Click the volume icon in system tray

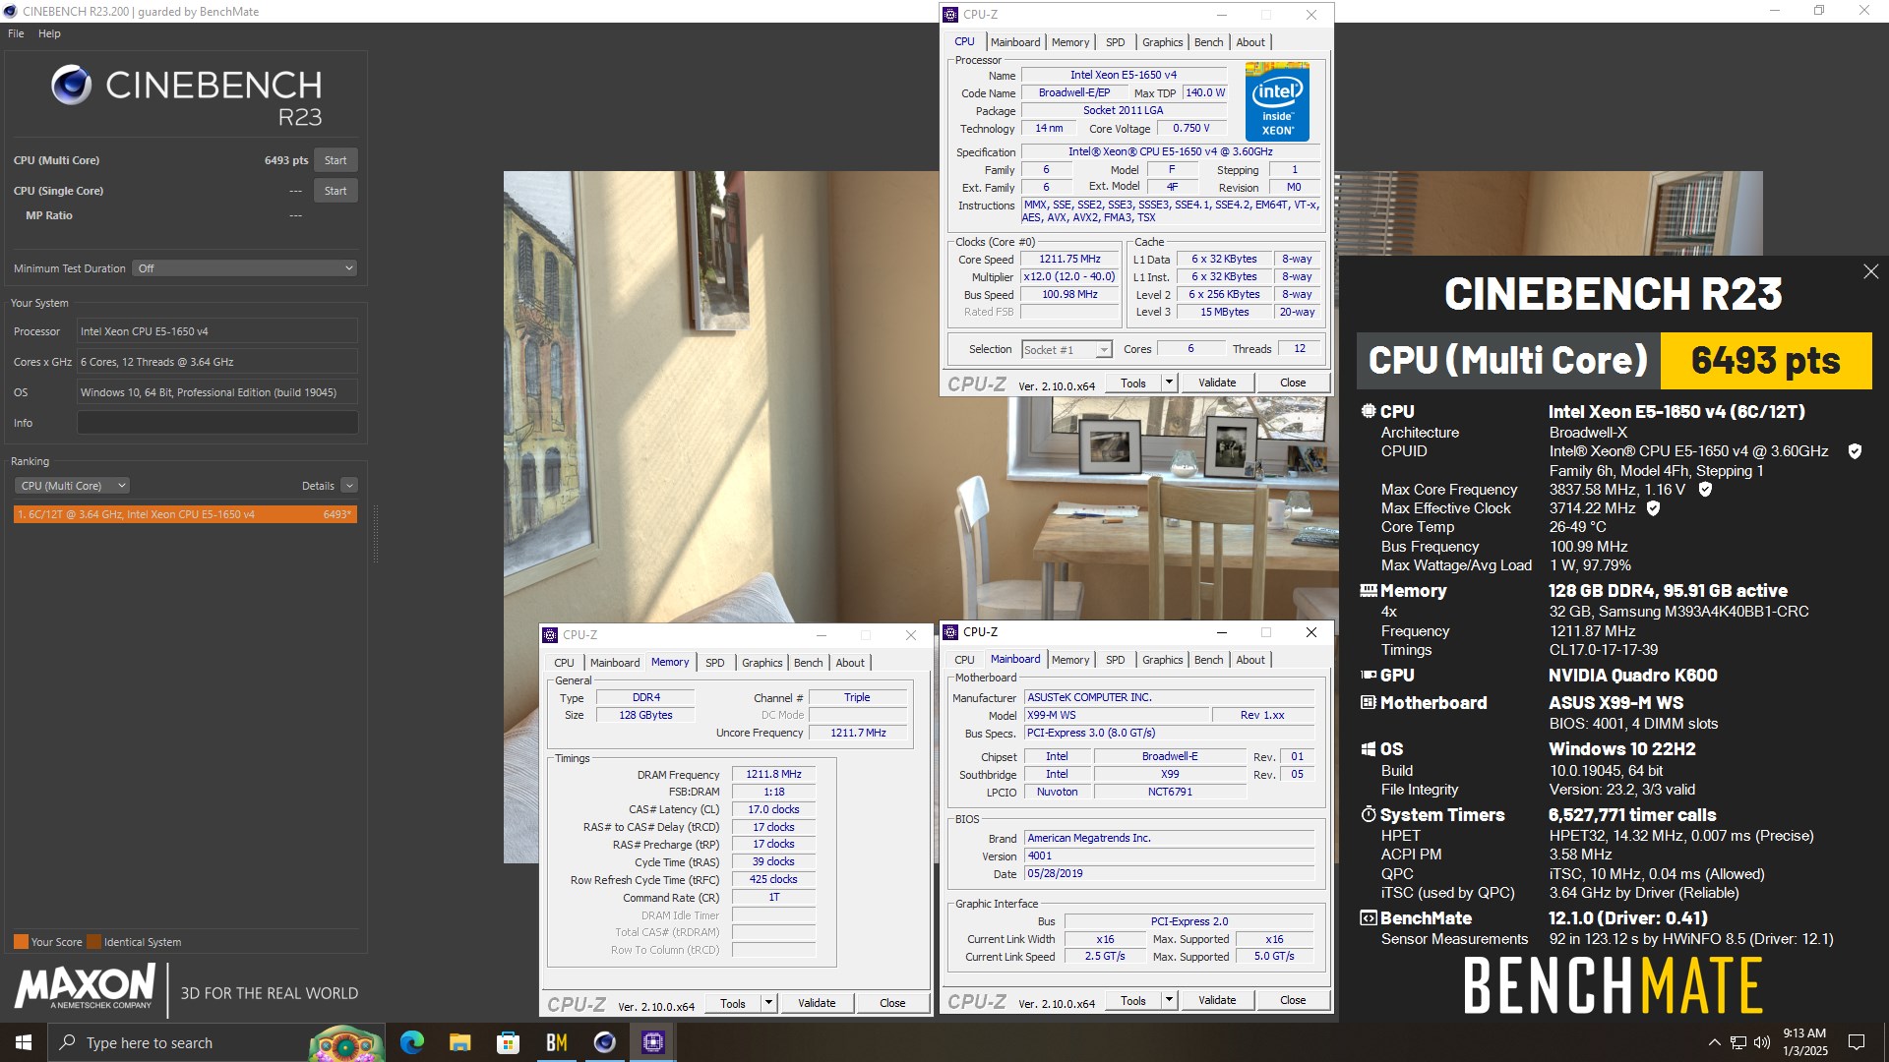pos(1762,1042)
